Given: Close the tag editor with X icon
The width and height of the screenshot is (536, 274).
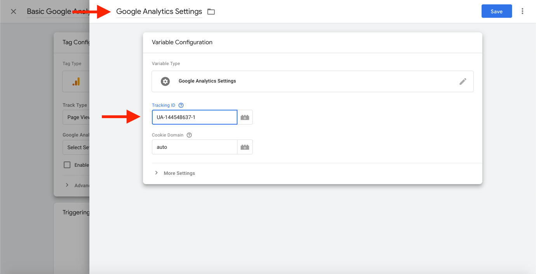Looking at the screenshot, I should click(14, 12).
